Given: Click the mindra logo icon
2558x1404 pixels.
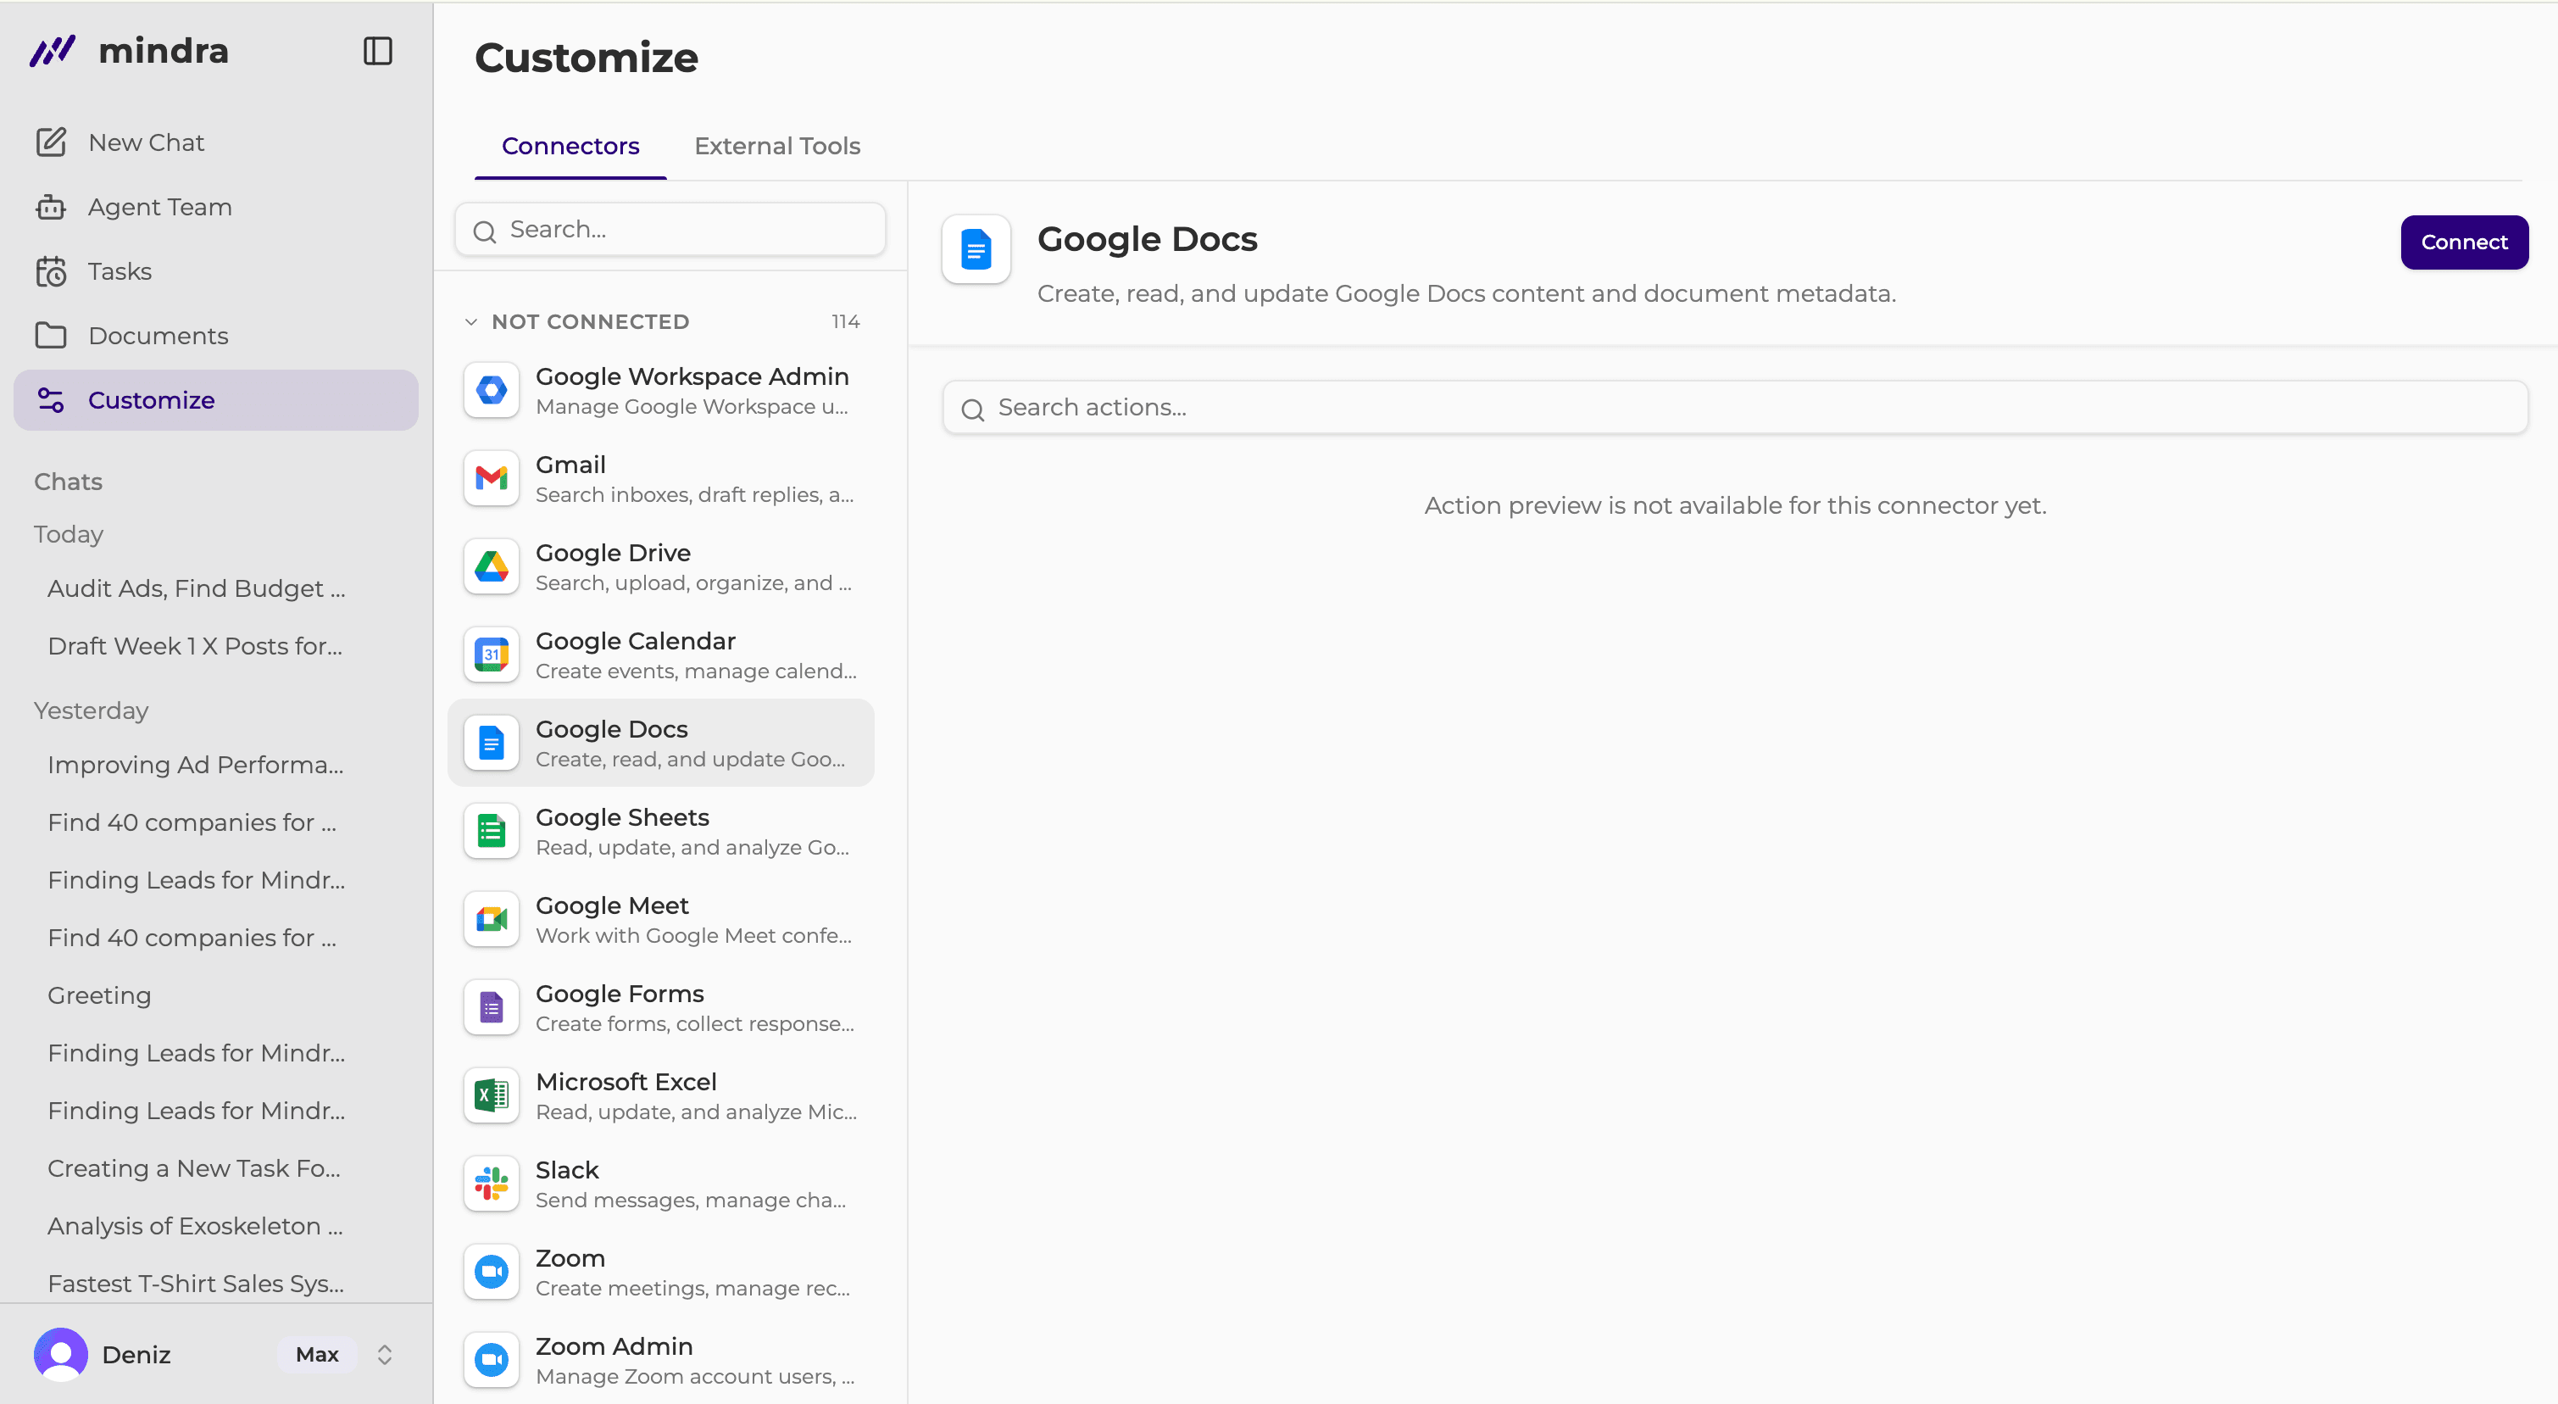Looking at the screenshot, I should click(53, 51).
